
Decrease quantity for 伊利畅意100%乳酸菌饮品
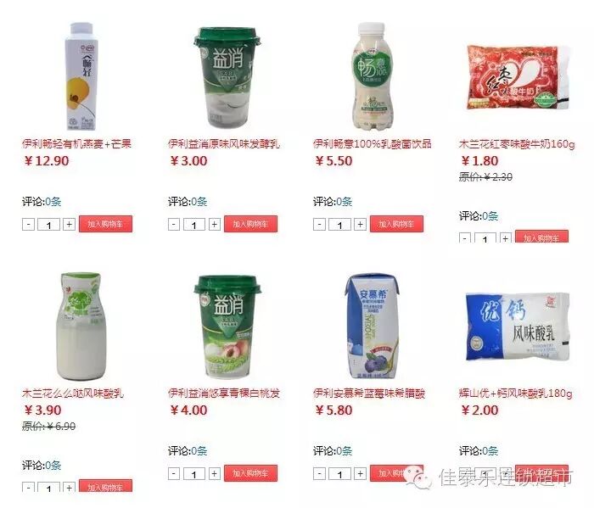(x=319, y=225)
